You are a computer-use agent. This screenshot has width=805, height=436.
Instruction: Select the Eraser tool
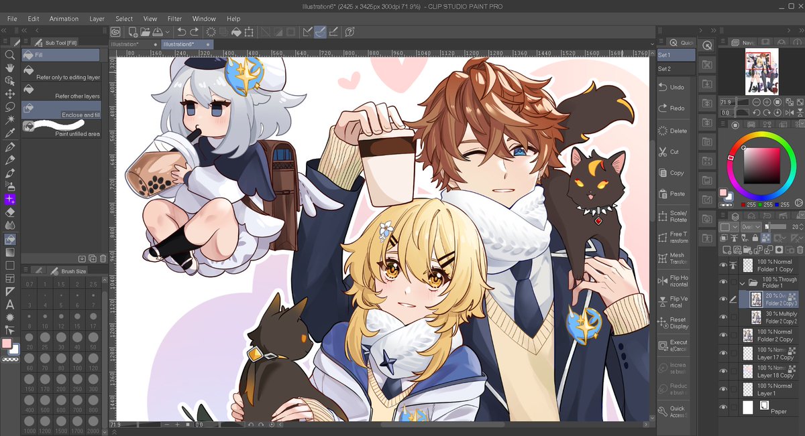point(10,212)
